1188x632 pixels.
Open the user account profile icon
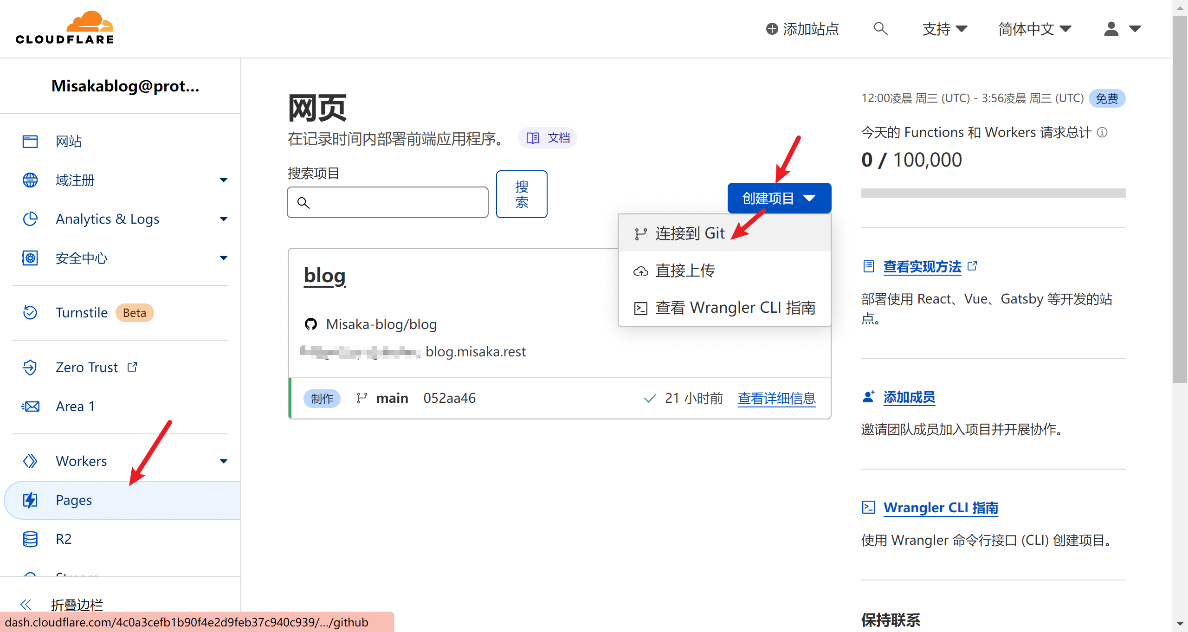click(1111, 29)
